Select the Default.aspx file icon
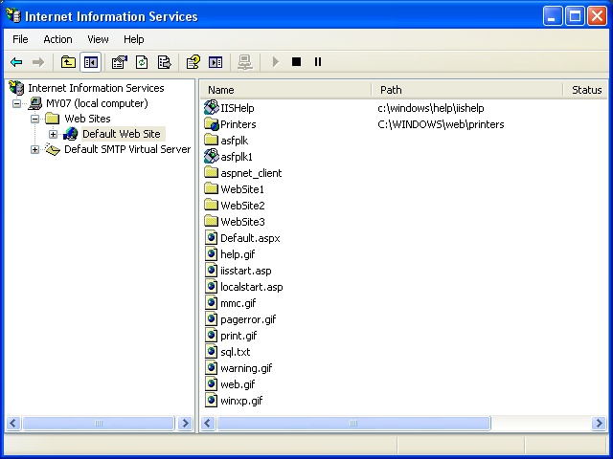Viewport: 613px width, 459px height. click(x=211, y=238)
